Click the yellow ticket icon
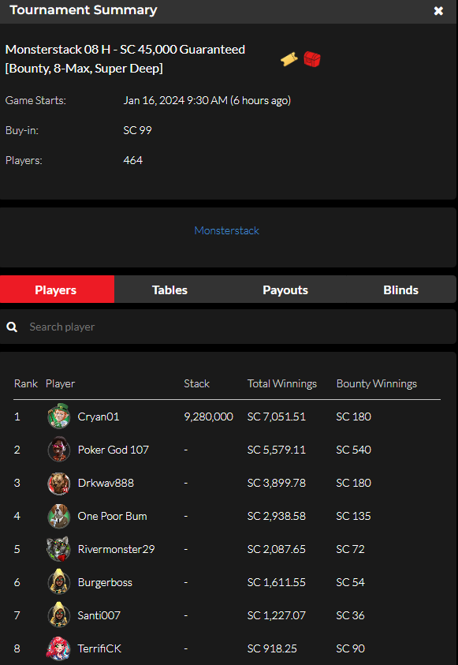The width and height of the screenshot is (458, 665). click(x=289, y=59)
